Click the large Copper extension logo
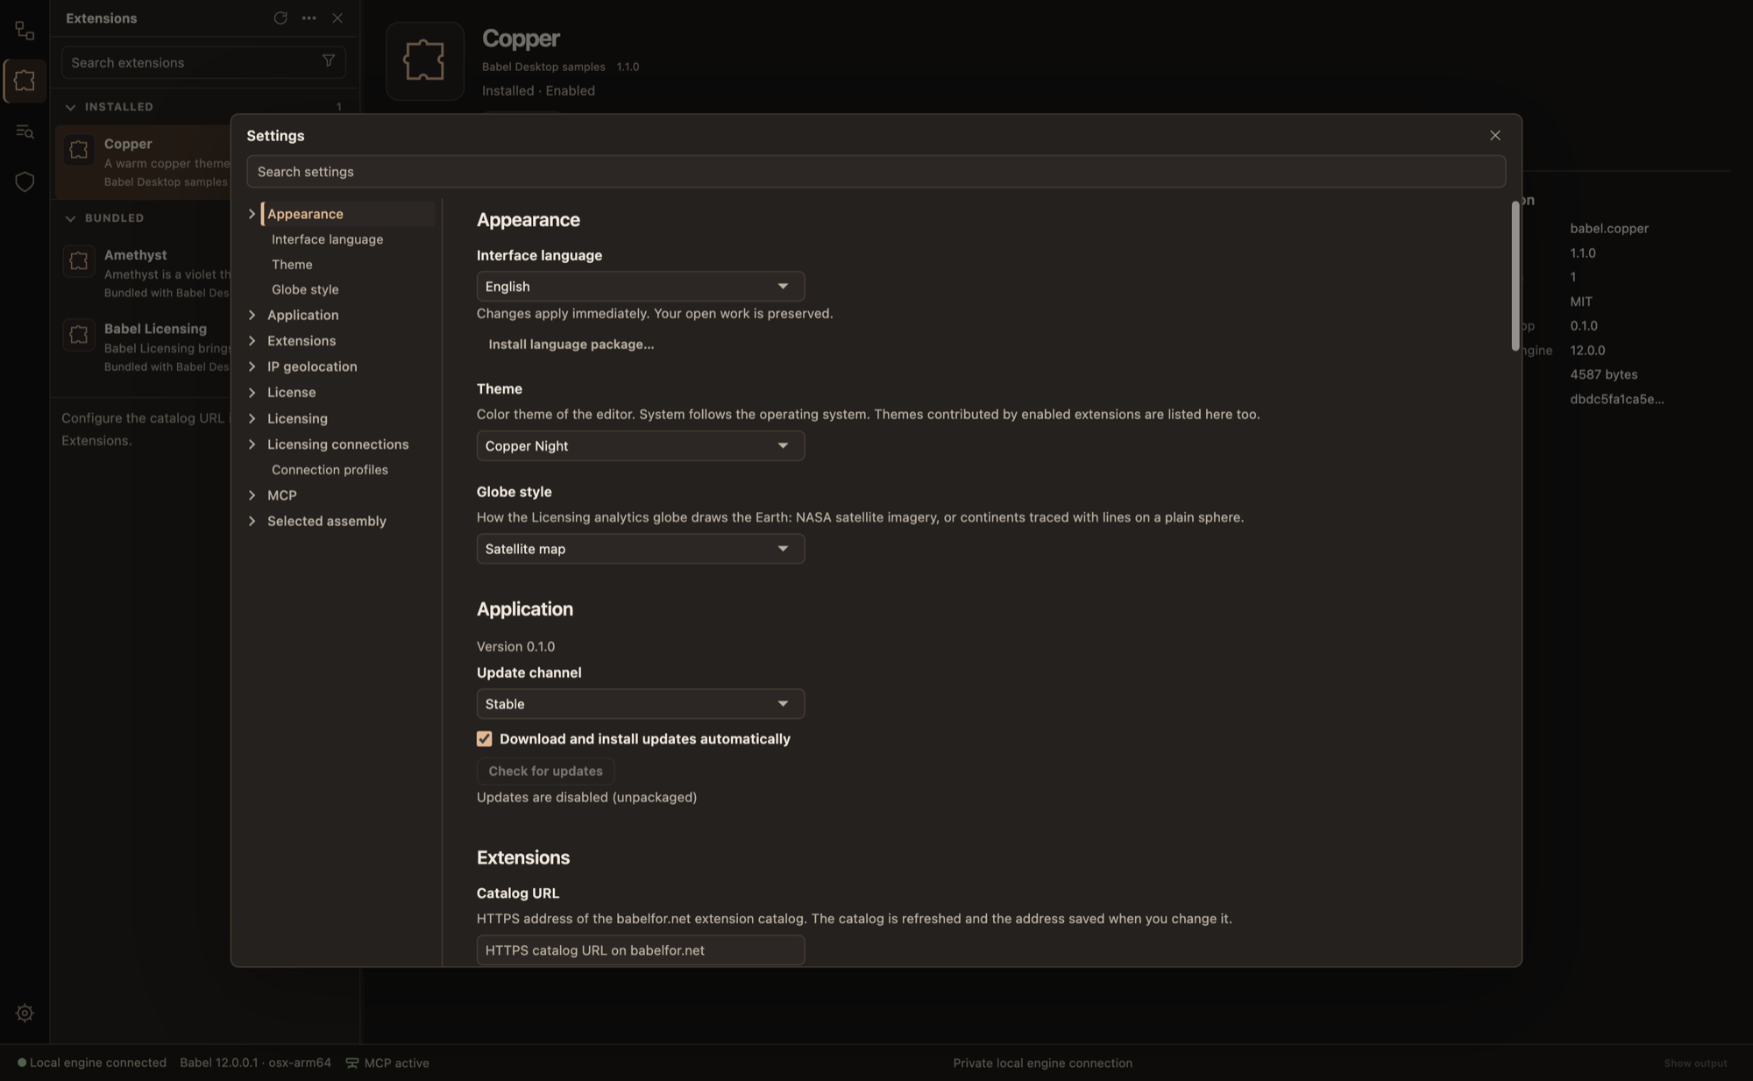The width and height of the screenshot is (1753, 1081). coord(425,60)
